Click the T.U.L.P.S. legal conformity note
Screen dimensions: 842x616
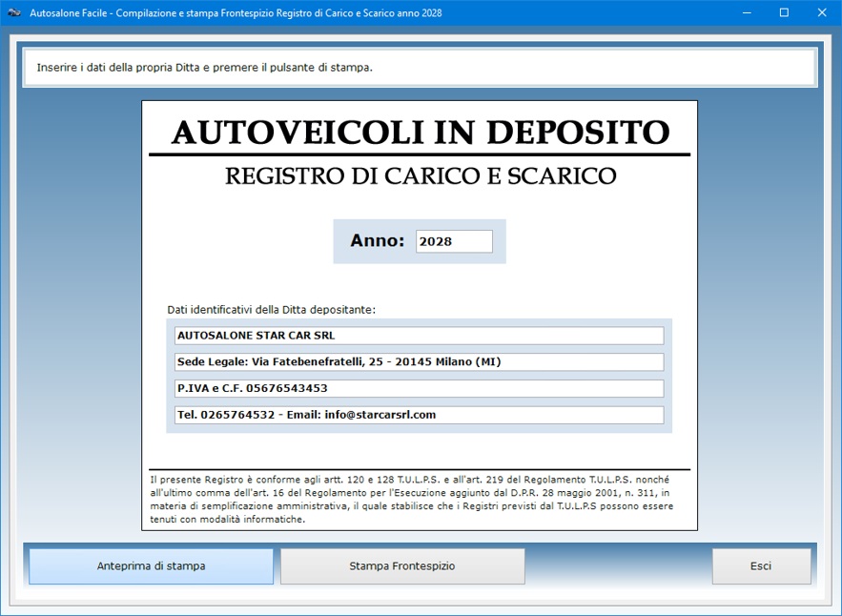(411, 500)
